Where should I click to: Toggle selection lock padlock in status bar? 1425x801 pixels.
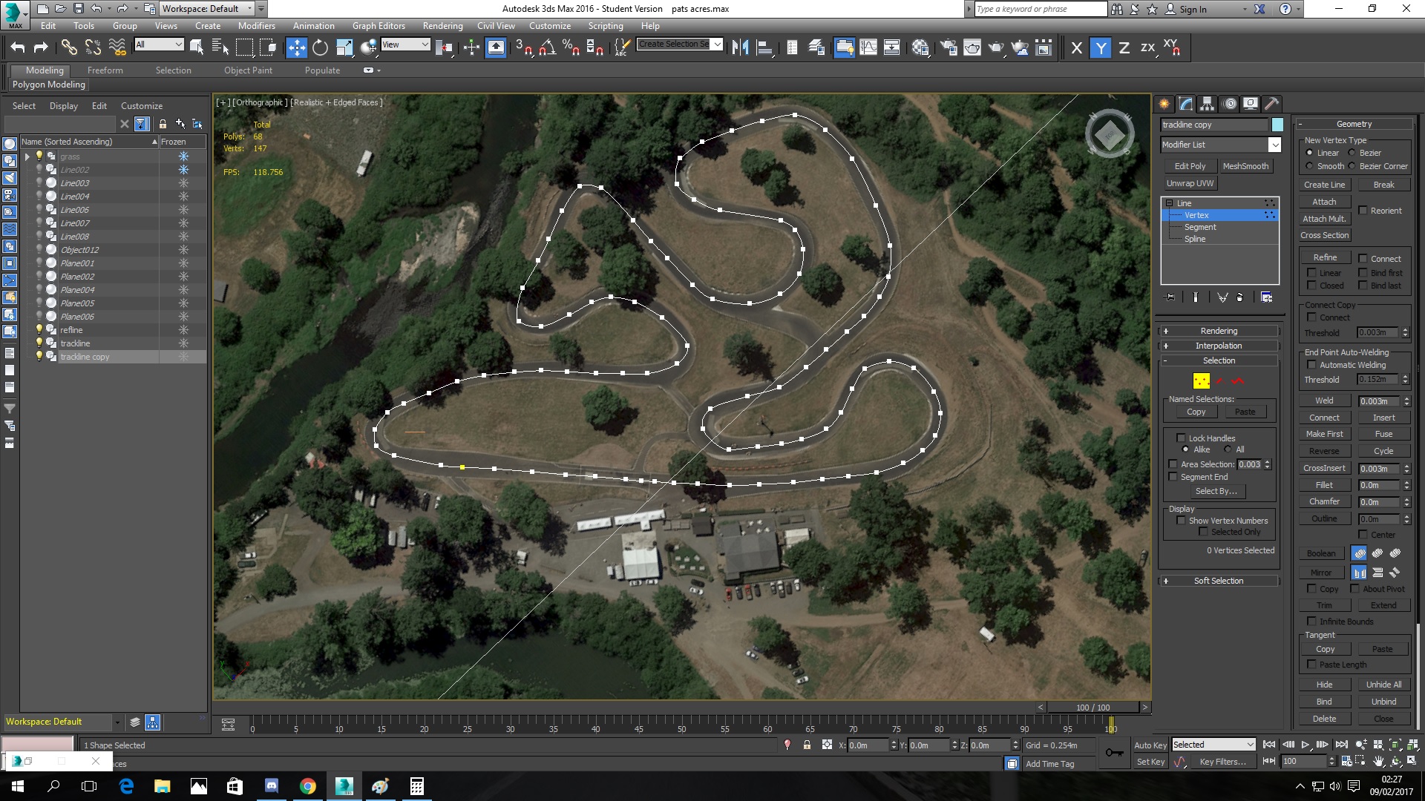pyautogui.click(x=807, y=745)
